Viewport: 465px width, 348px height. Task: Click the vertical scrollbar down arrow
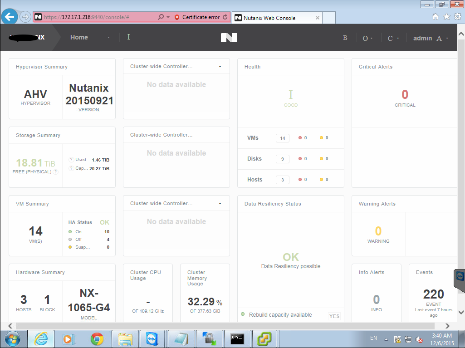tap(461, 312)
